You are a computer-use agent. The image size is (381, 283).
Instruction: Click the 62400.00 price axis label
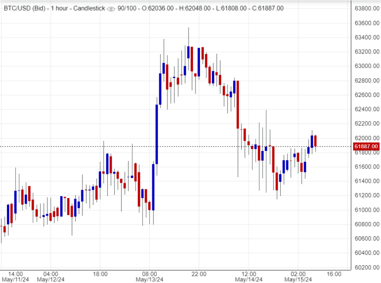[366, 109]
